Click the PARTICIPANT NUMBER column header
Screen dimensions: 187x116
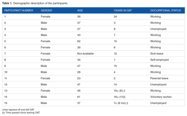18,10
